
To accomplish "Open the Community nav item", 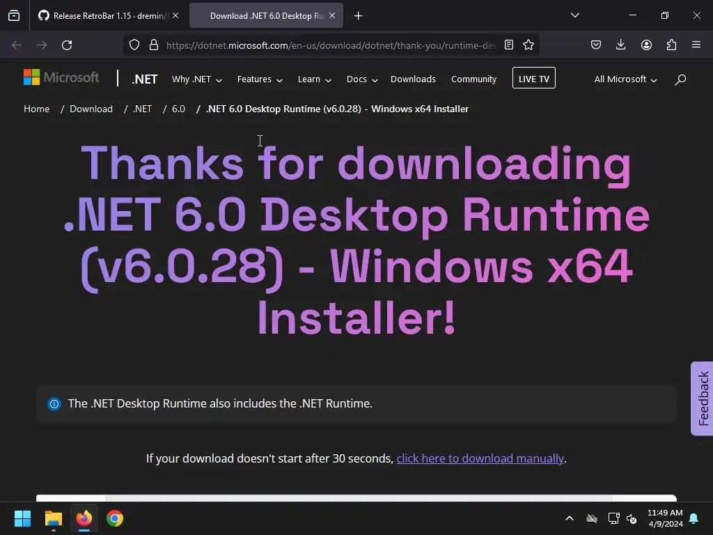I will coord(473,79).
